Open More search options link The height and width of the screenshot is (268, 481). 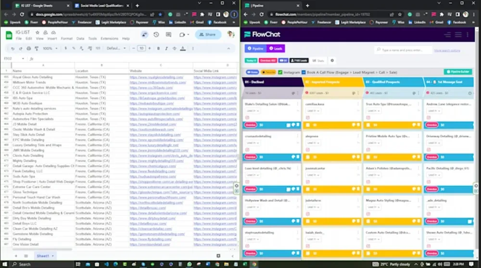point(447,50)
